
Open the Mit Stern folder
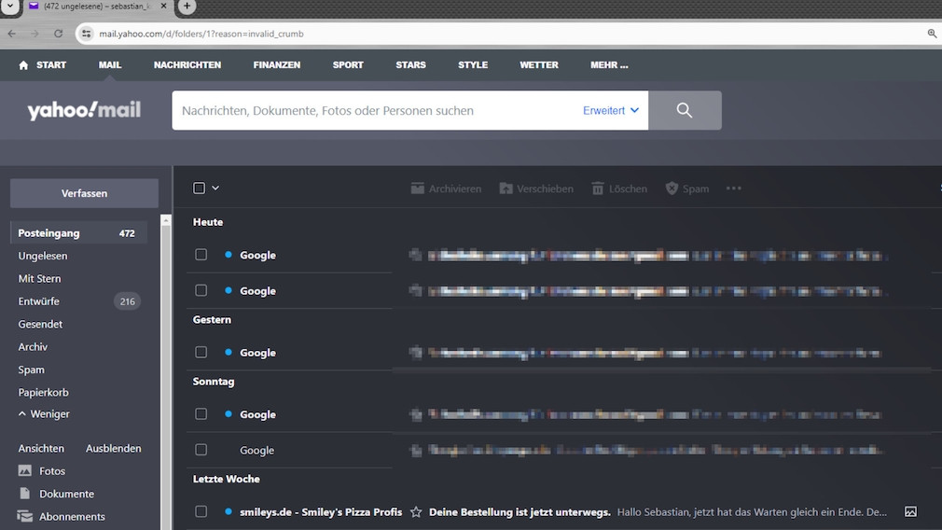tap(40, 279)
